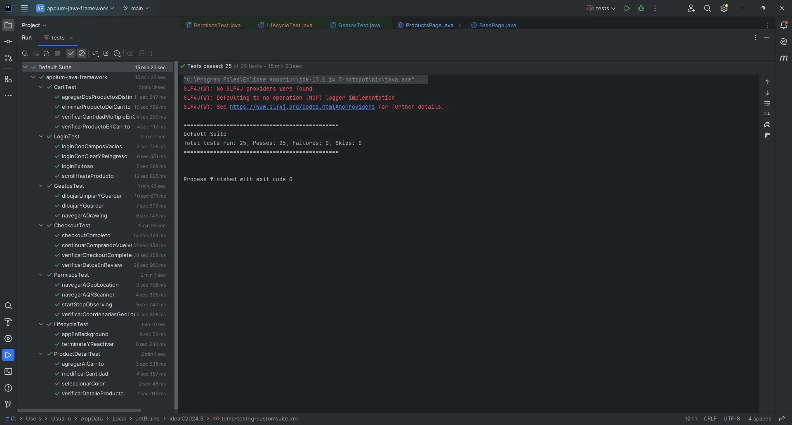
Task: Open go-to-line from 121:1 indicator
Action: click(x=691, y=419)
